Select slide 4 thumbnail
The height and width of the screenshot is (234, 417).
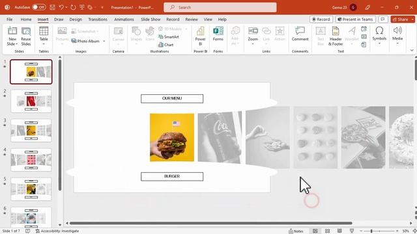[x=31, y=160]
